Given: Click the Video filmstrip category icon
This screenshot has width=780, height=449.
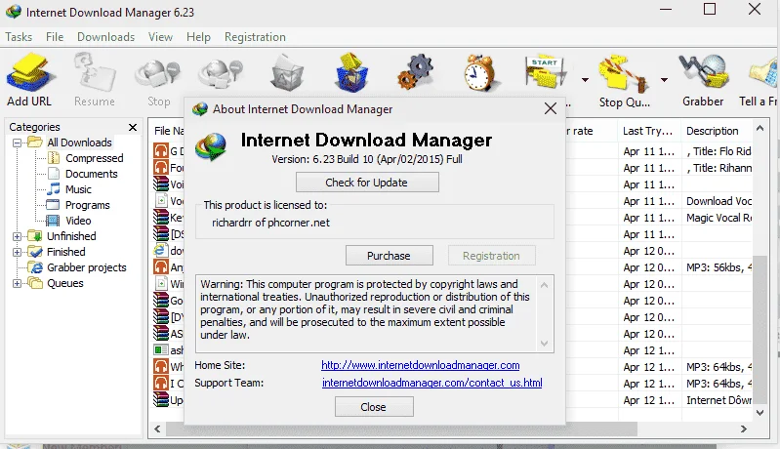Looking at the screenshot, I should (54, 221).
